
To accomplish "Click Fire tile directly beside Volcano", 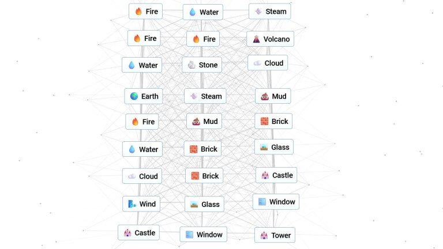I will tap(203, 39).
